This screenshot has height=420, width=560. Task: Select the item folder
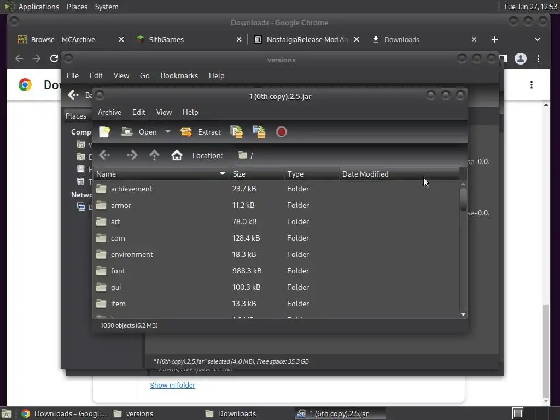[276, 304]
